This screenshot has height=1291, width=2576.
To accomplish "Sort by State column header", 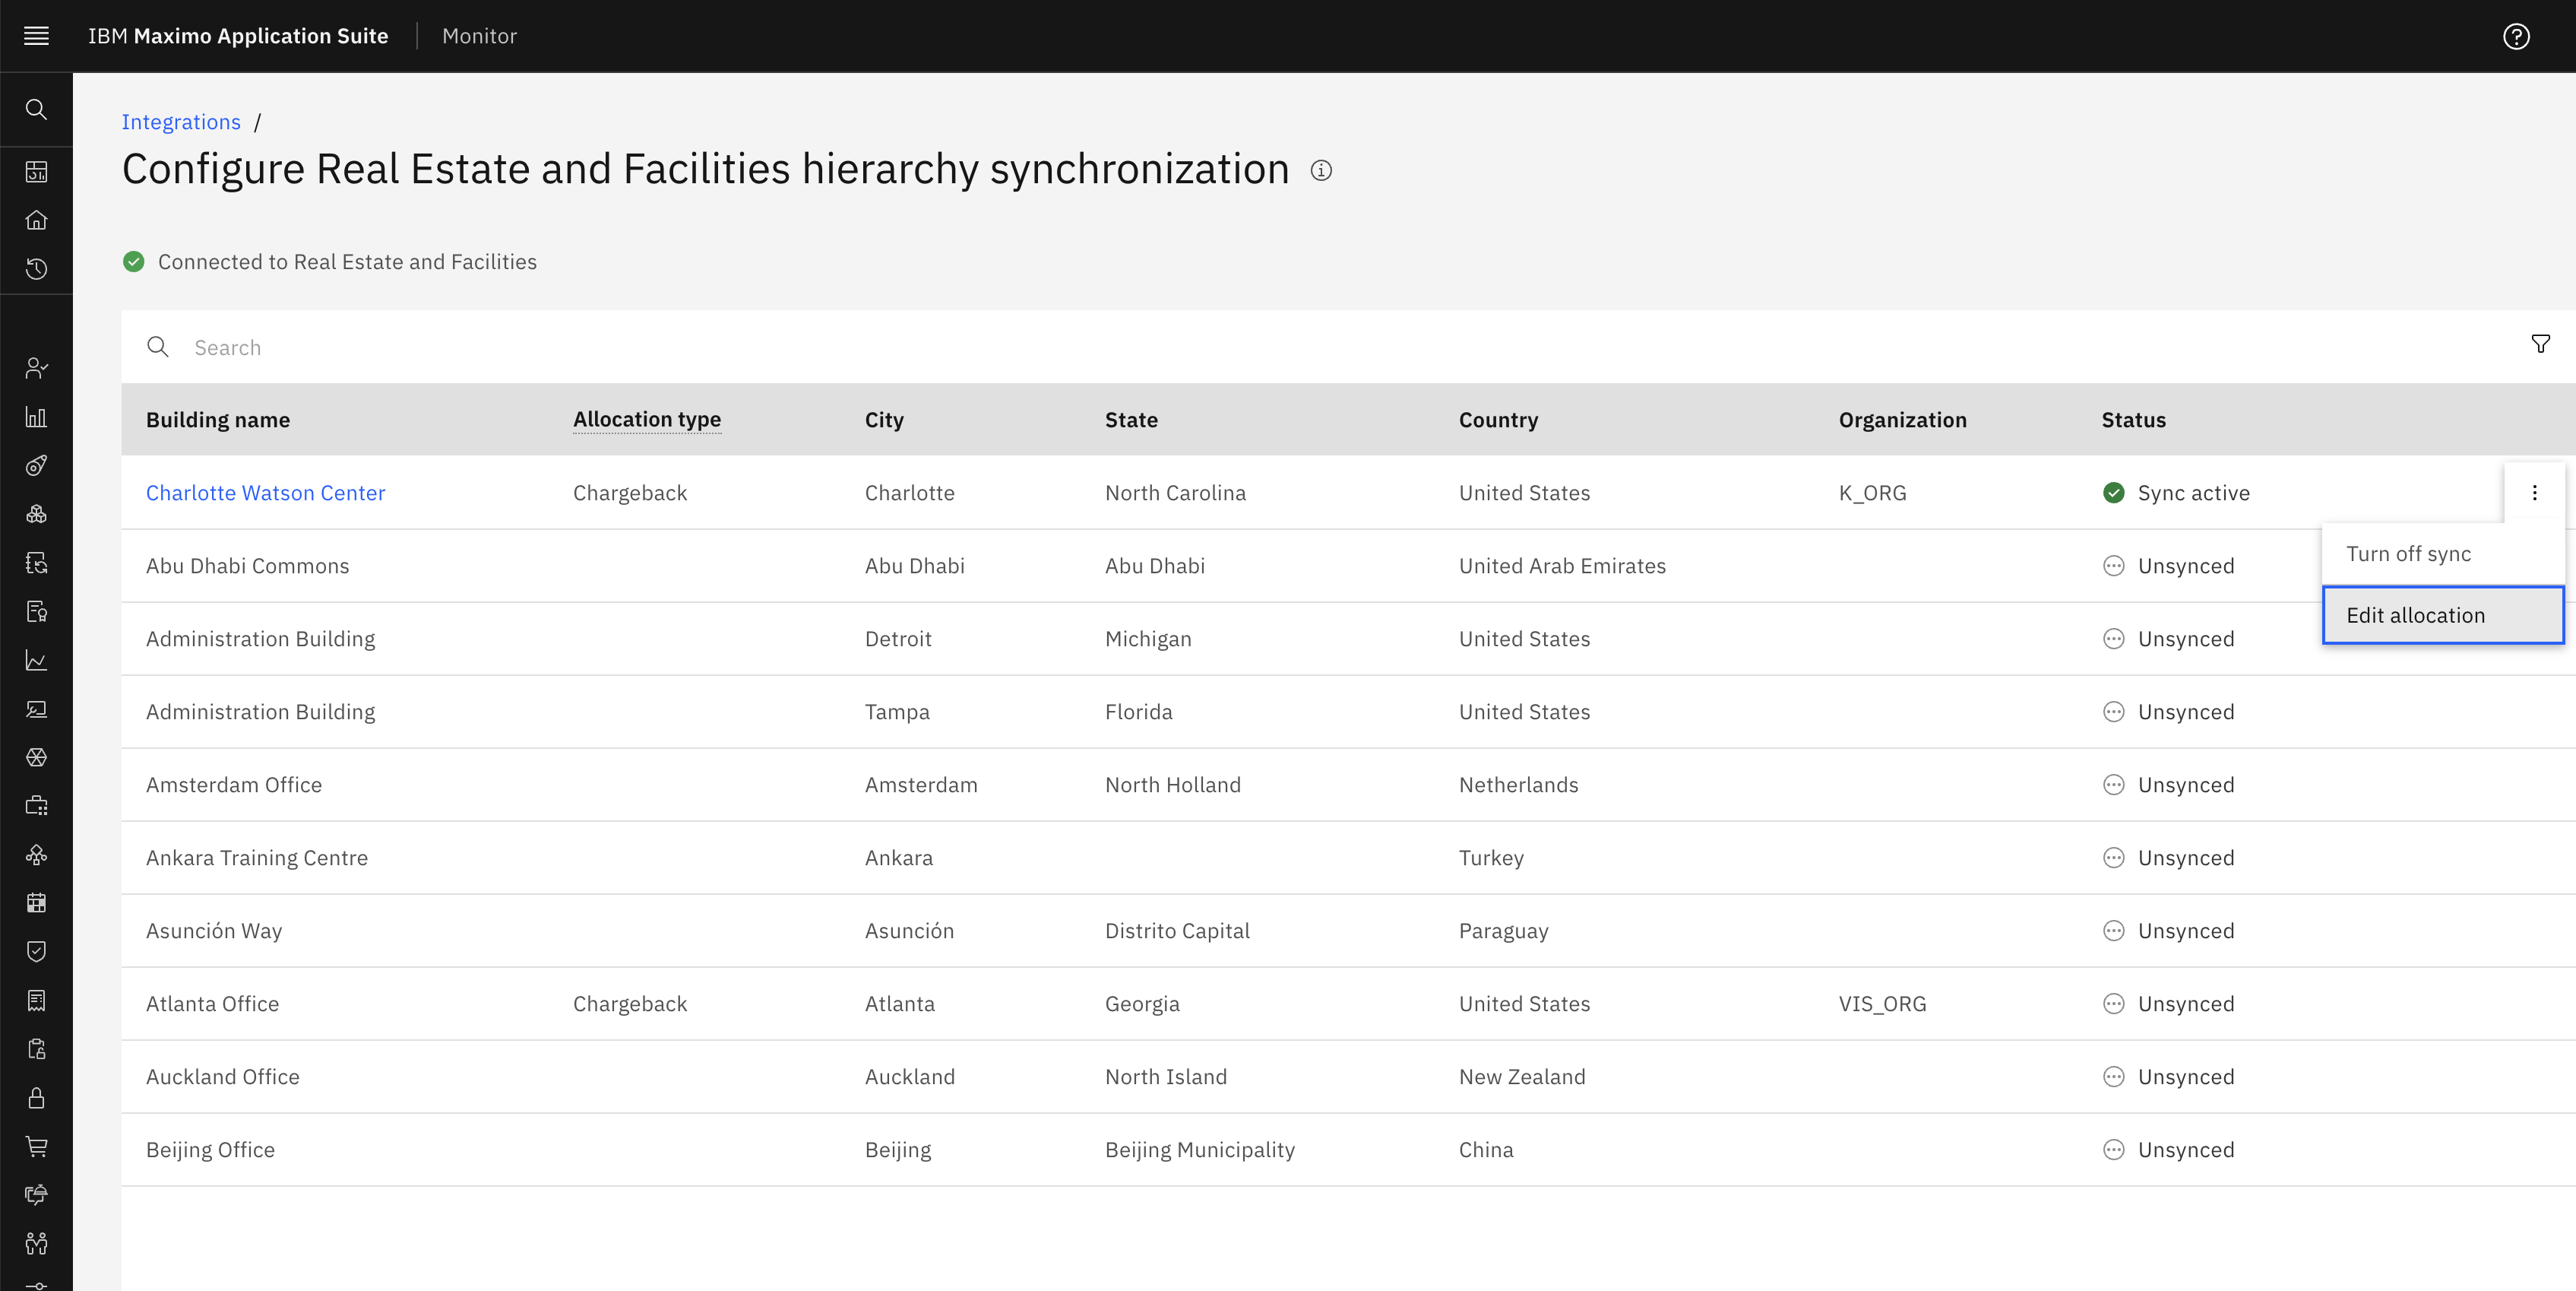I will [x=1131, y=420].
